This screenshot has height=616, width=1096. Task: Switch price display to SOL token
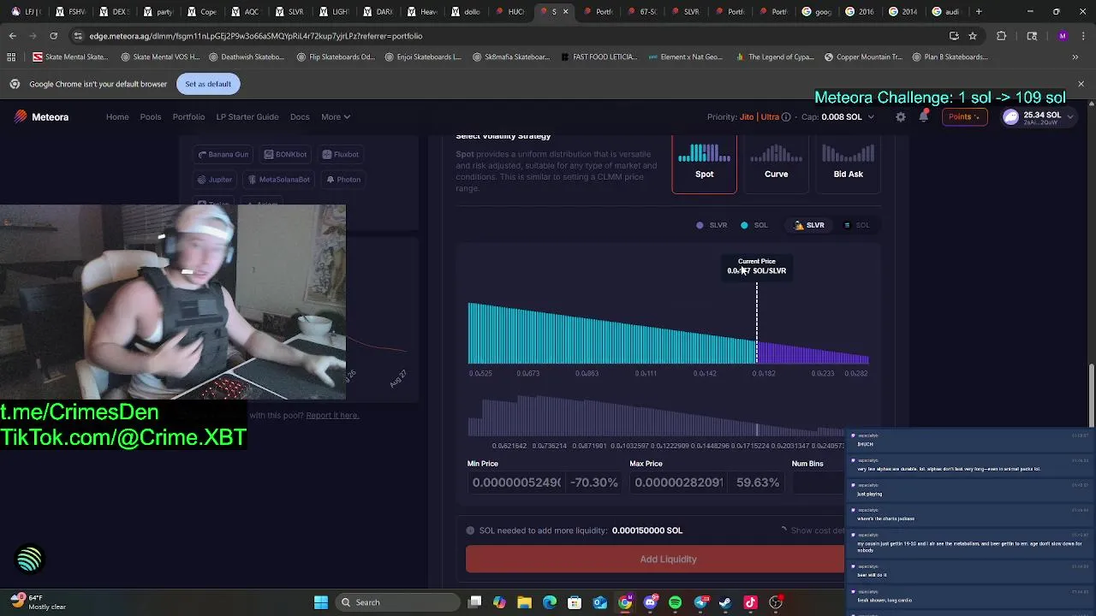coord(856,225)
